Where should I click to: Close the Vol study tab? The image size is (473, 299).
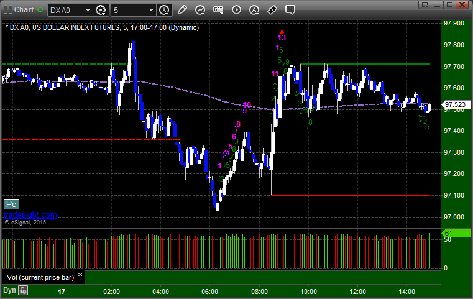click(x=80, y=275)
